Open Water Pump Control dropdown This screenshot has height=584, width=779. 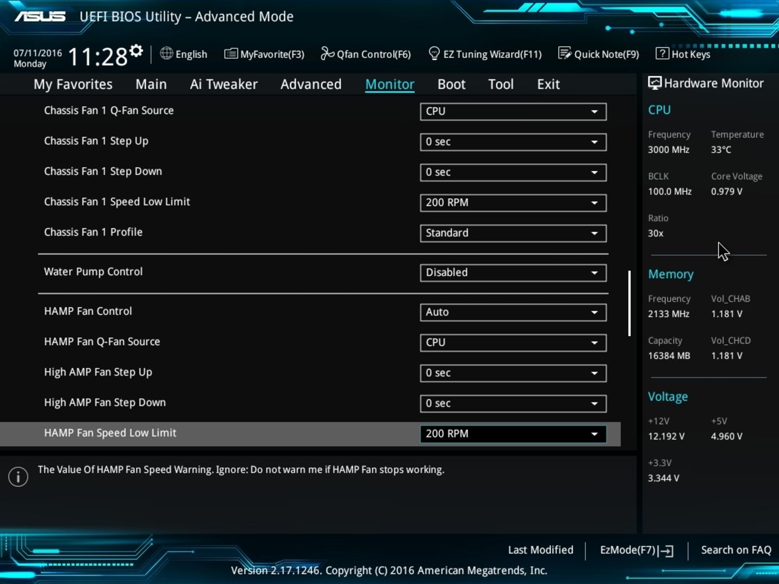[x=513, y=272]
